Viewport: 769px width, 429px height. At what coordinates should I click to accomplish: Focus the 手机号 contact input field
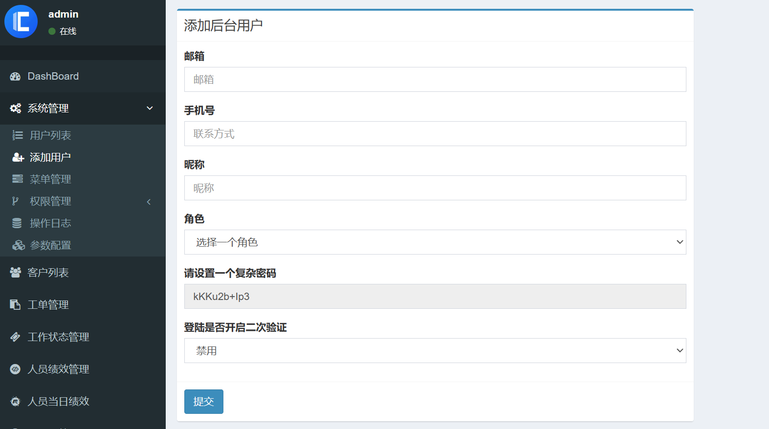[x=435, y=133]
